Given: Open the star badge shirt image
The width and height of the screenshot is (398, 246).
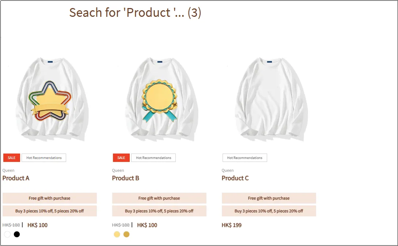Looking at the screenshot, I should [x=50, y=99].
